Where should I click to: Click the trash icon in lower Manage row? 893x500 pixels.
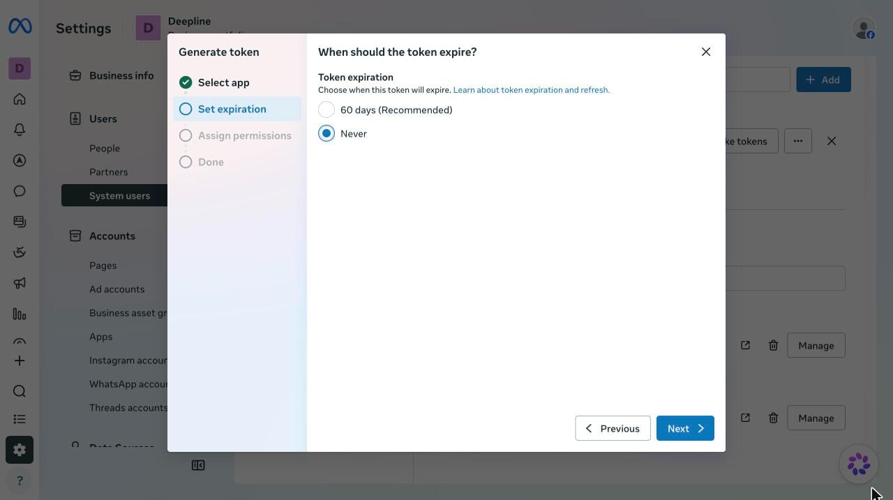[773, 418]
